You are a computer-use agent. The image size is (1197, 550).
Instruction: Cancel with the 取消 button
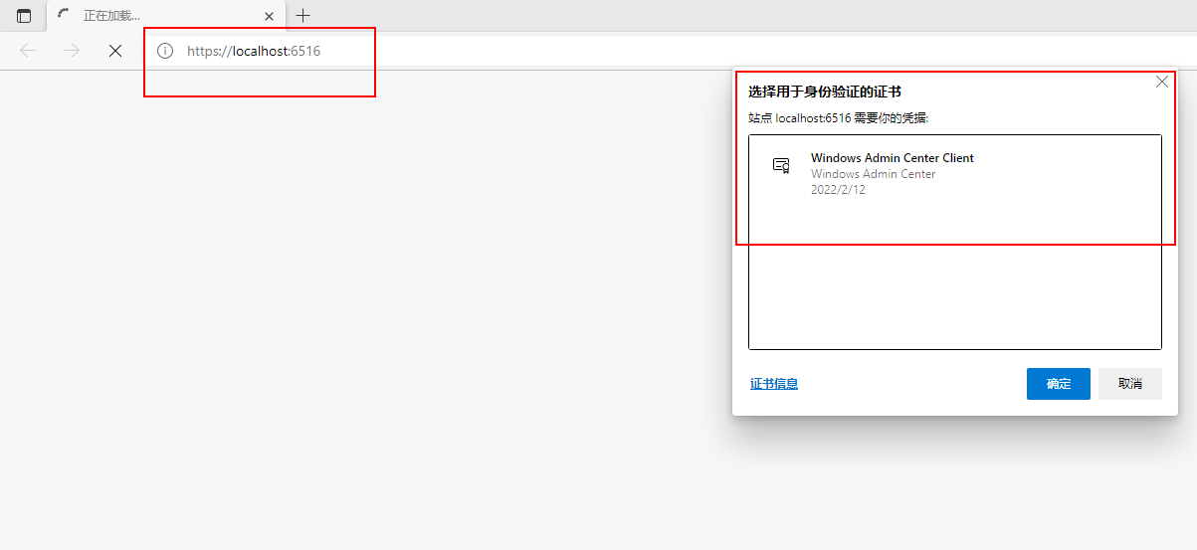pos(1130,384)
